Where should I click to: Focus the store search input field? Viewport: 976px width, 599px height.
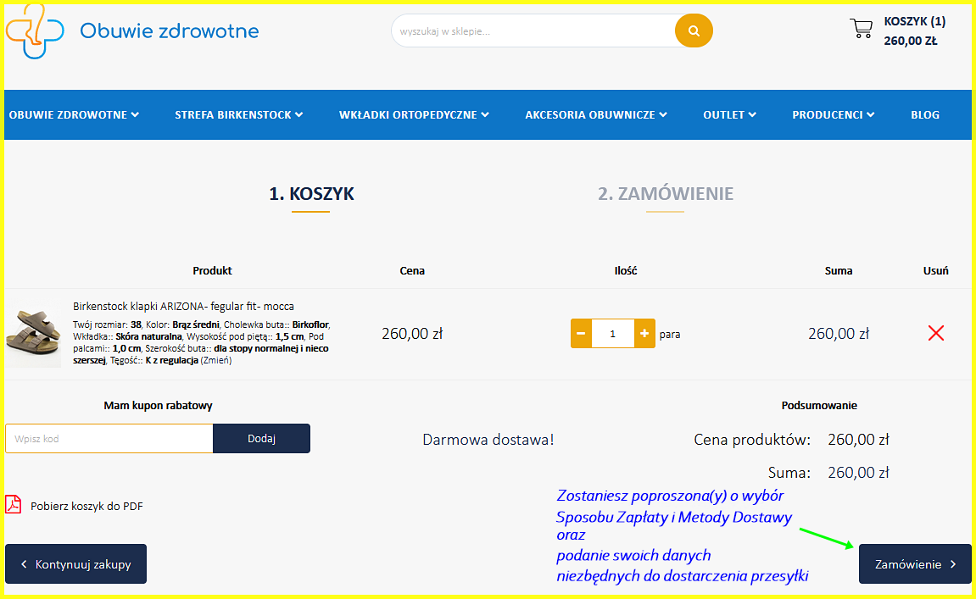[535, 31]
